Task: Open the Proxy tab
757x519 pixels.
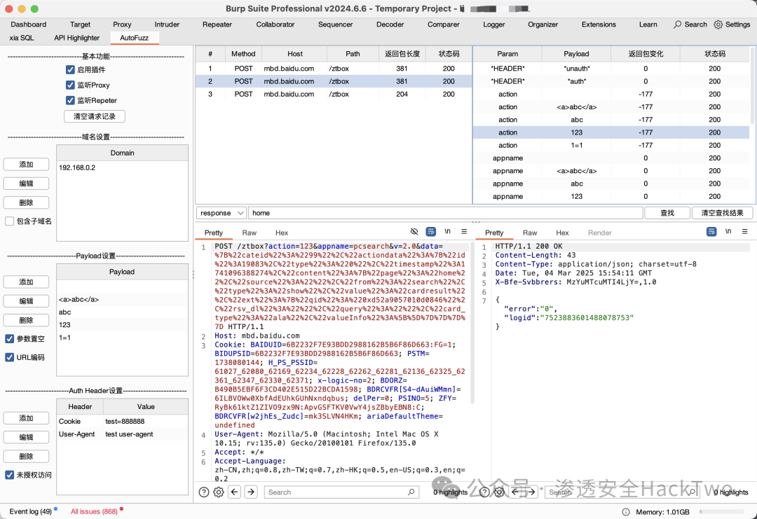Action: [122, 24]
